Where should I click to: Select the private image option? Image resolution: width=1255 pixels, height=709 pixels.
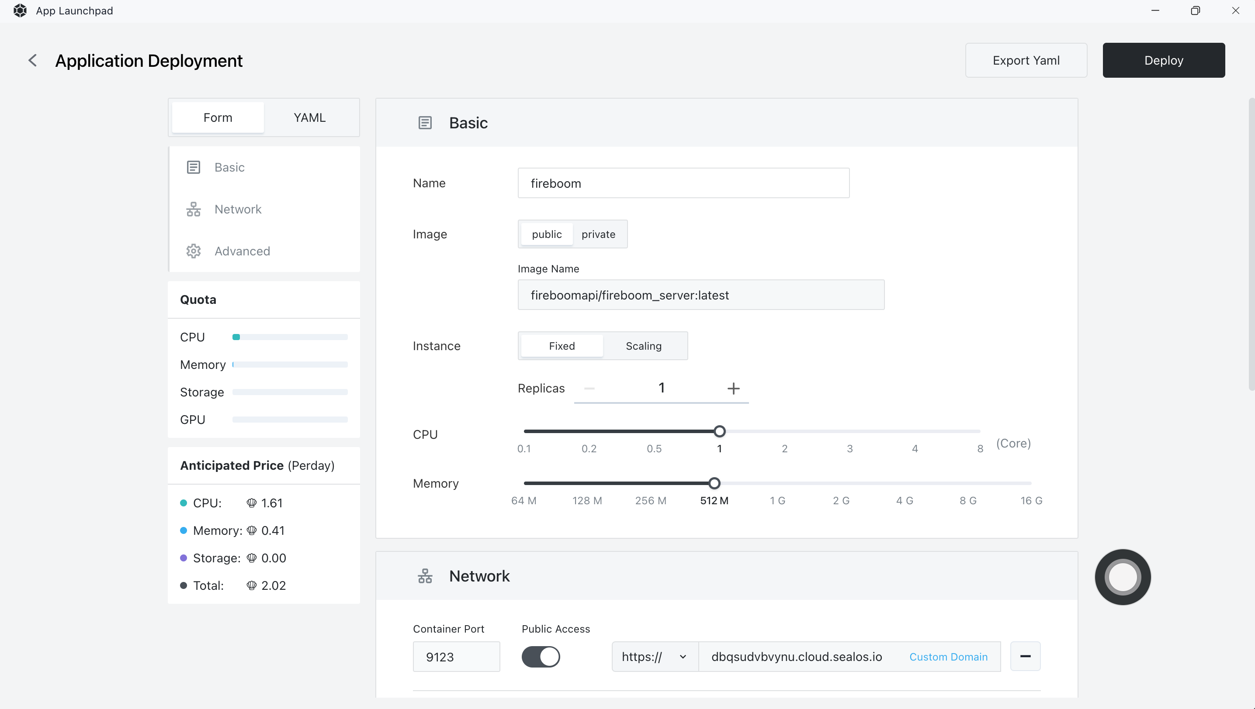[598, 234]
